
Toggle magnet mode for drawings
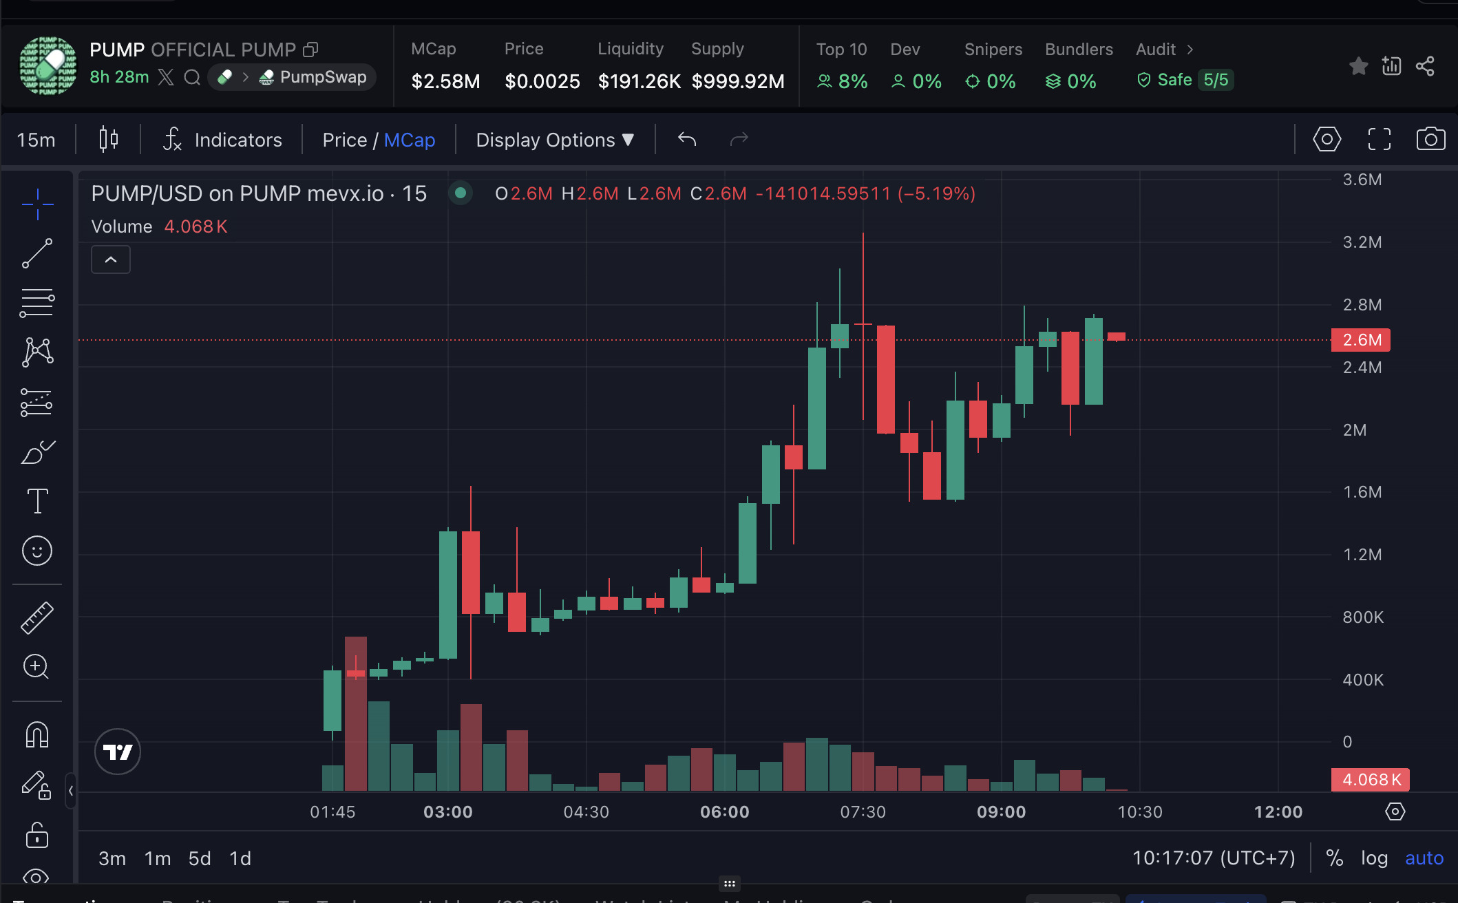pos(37,734)
